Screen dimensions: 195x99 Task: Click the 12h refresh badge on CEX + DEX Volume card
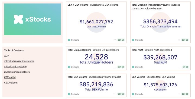click(x=121, y=40)
